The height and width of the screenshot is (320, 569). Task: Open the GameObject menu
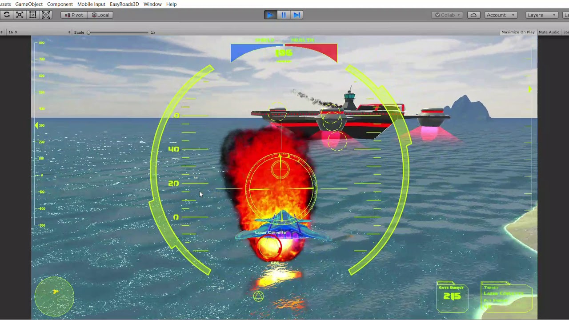(29, 4)
